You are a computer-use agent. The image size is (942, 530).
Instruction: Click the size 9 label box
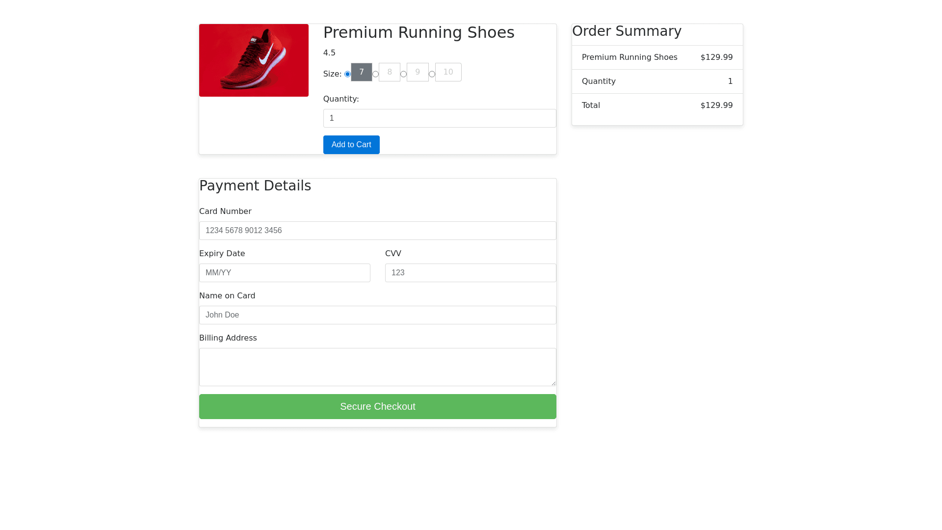(x=418, y=72)
